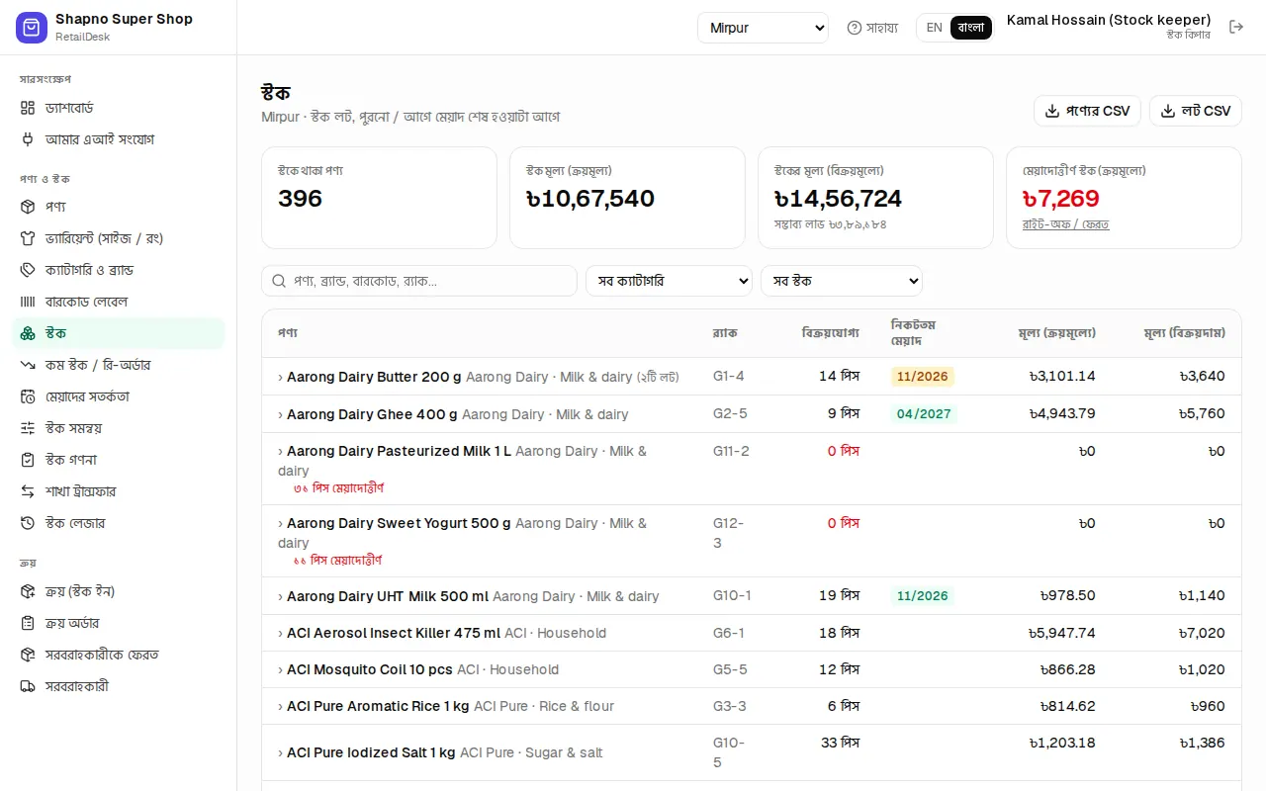The height and width of the screenshot is (791, 1266).
Task: Click the ভ্যারিয়েন্ট shirt icon
Action: [x=28, y=238]
